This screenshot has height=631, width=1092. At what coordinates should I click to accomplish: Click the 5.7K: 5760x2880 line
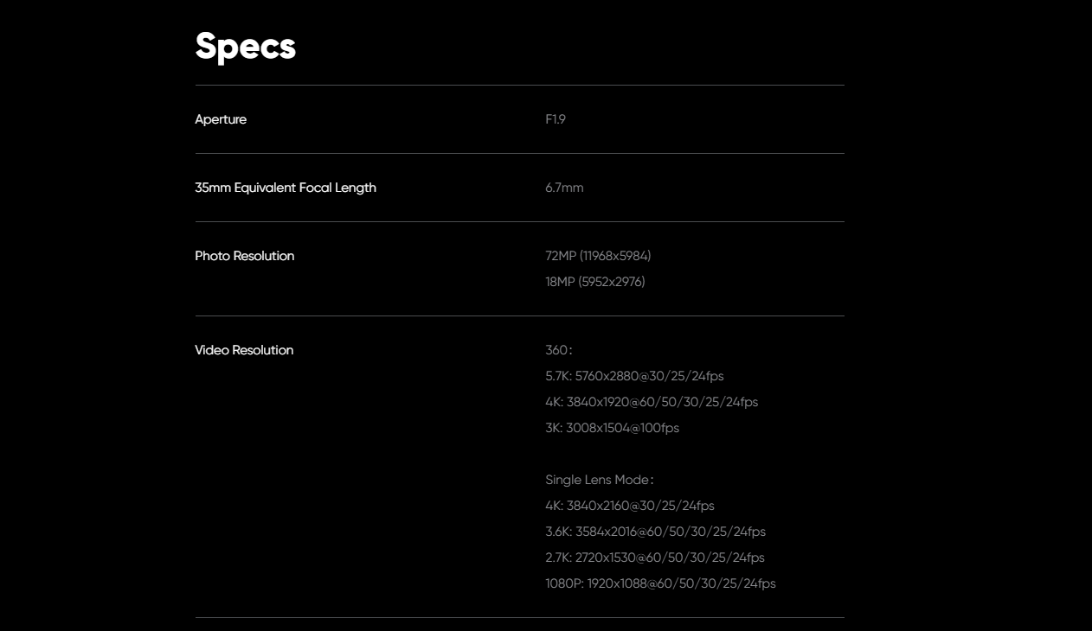pyautogui.click(x=634, y=376)
